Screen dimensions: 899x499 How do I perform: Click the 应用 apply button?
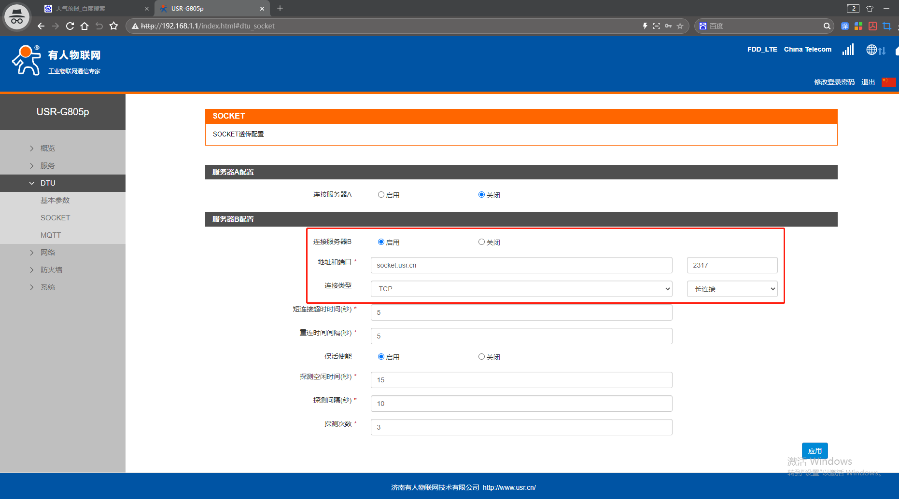point(815,451)
